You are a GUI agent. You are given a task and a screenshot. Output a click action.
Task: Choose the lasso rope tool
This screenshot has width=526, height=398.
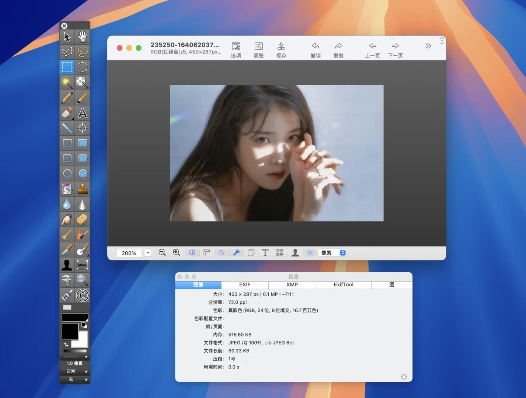pyautogui.click(x=83, y=52)
